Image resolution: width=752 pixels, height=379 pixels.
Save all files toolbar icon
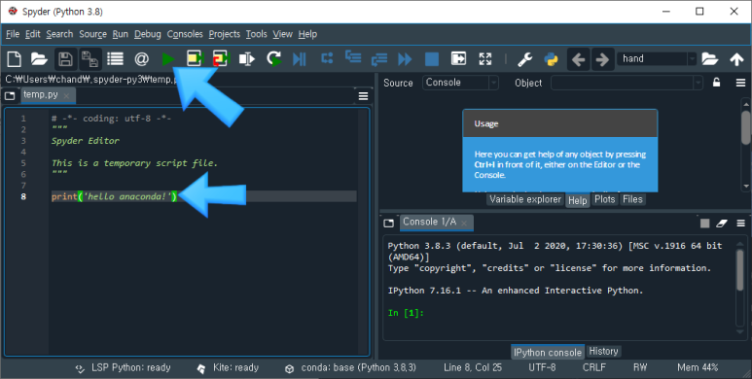(x=90, y=59)
